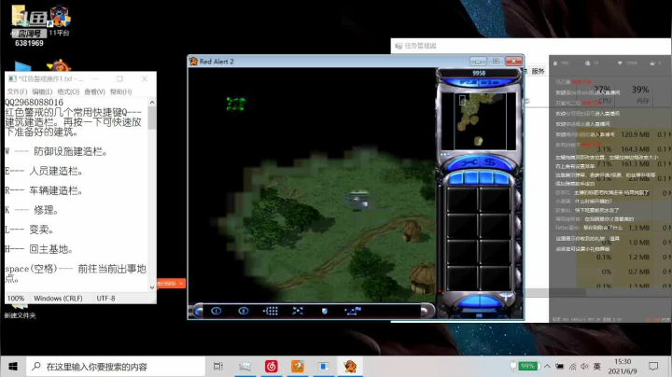Click the right end cap of command bar
Viewport: 672px width, 377px height.
pyautogui.click(x=427, y=311)
